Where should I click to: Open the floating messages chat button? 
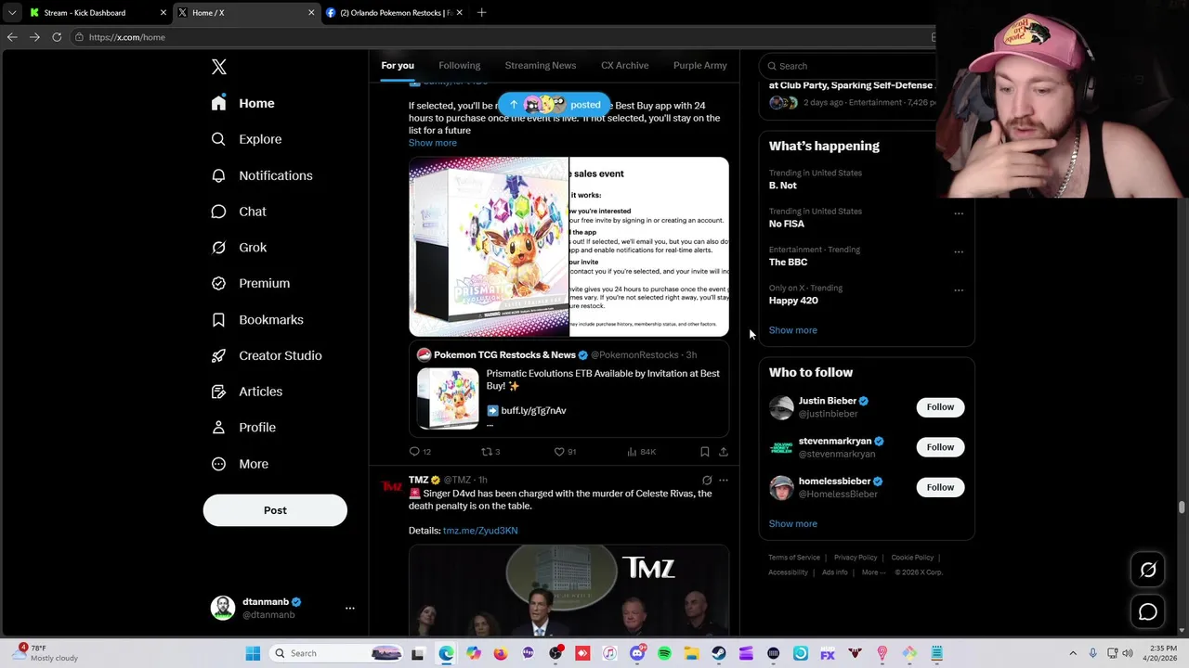click(1148, 612)
